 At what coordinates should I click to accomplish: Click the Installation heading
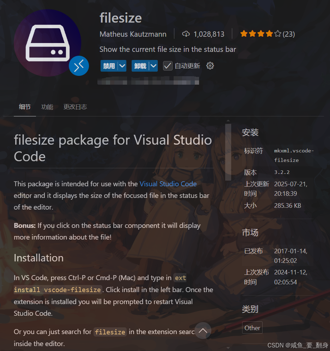click(x=39, y=258)
